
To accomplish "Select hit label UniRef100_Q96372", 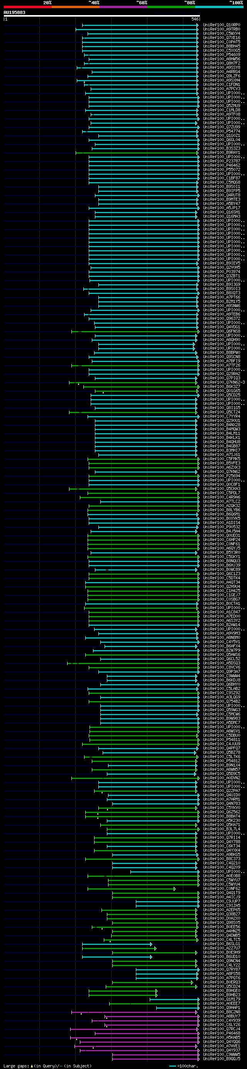I will [221, 318].
